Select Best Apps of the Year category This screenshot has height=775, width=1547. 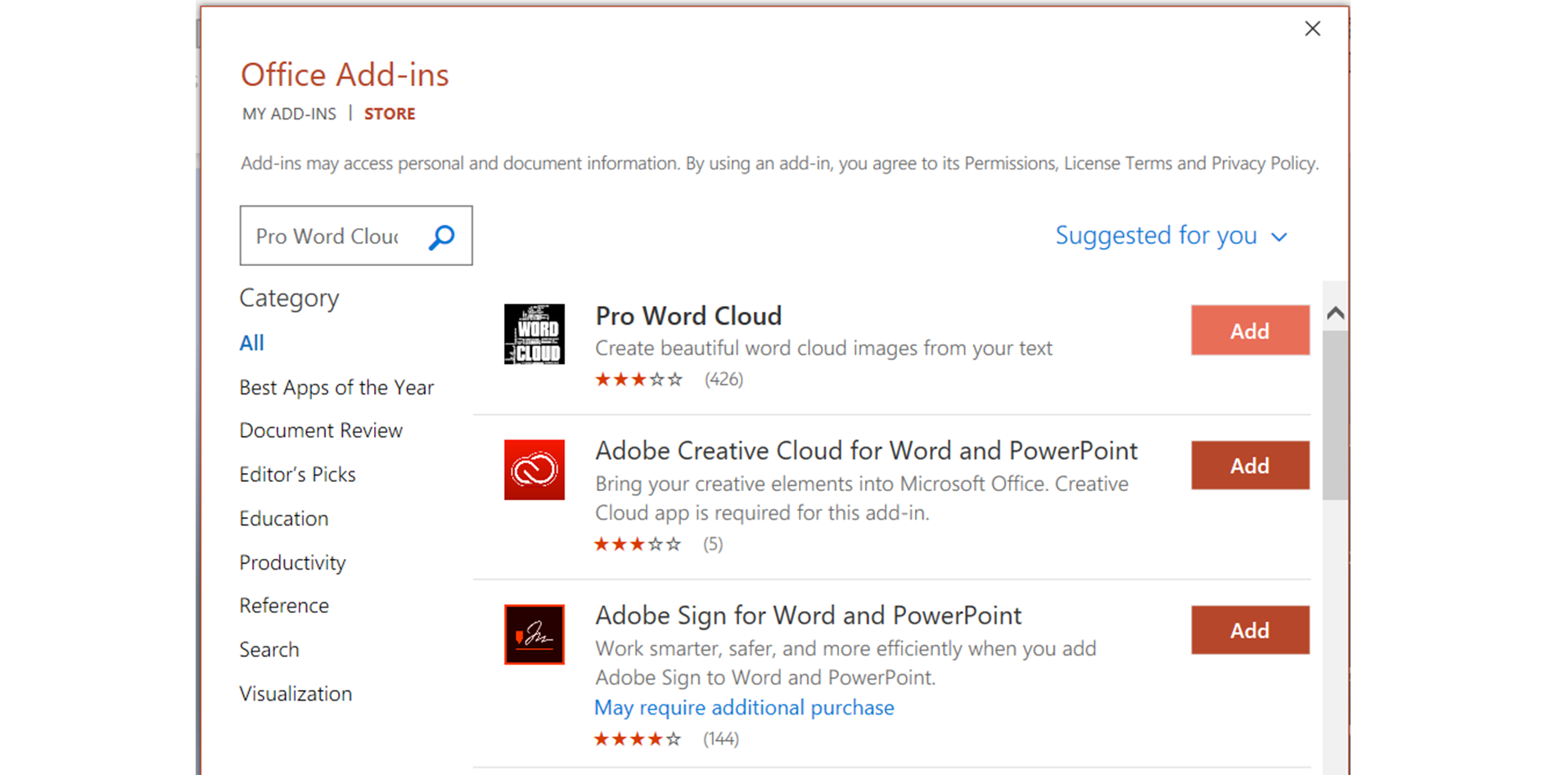tap(336, 387)
